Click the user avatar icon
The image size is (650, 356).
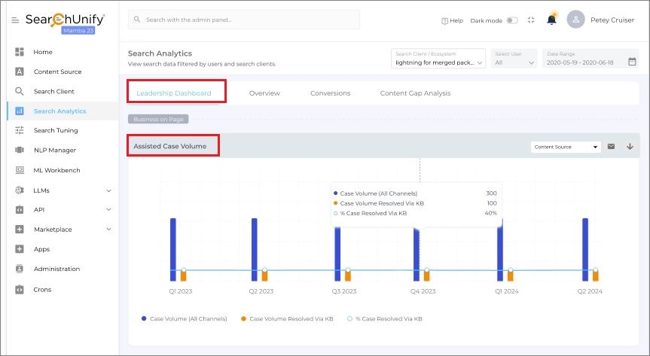576,20
